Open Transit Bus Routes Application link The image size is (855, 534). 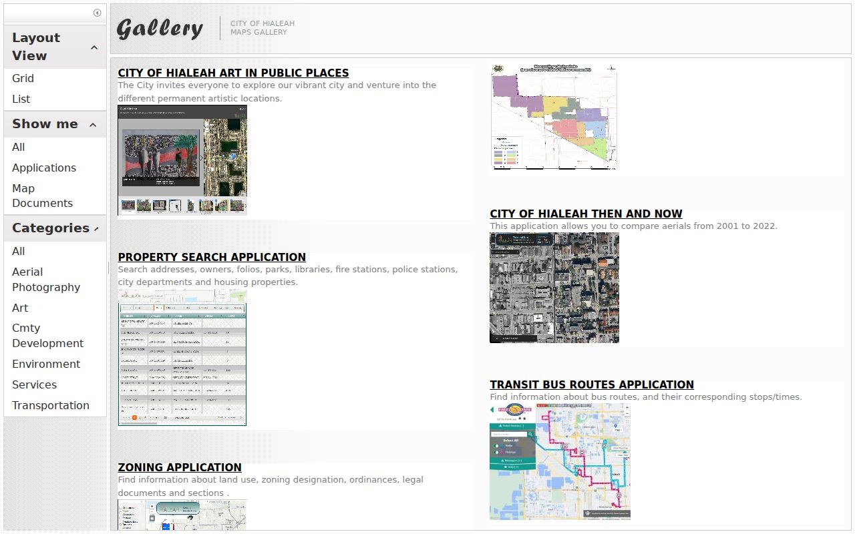(592, 384)
